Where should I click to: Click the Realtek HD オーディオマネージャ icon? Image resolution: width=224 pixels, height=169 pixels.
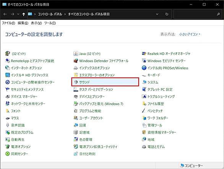(x=144, y=54)
